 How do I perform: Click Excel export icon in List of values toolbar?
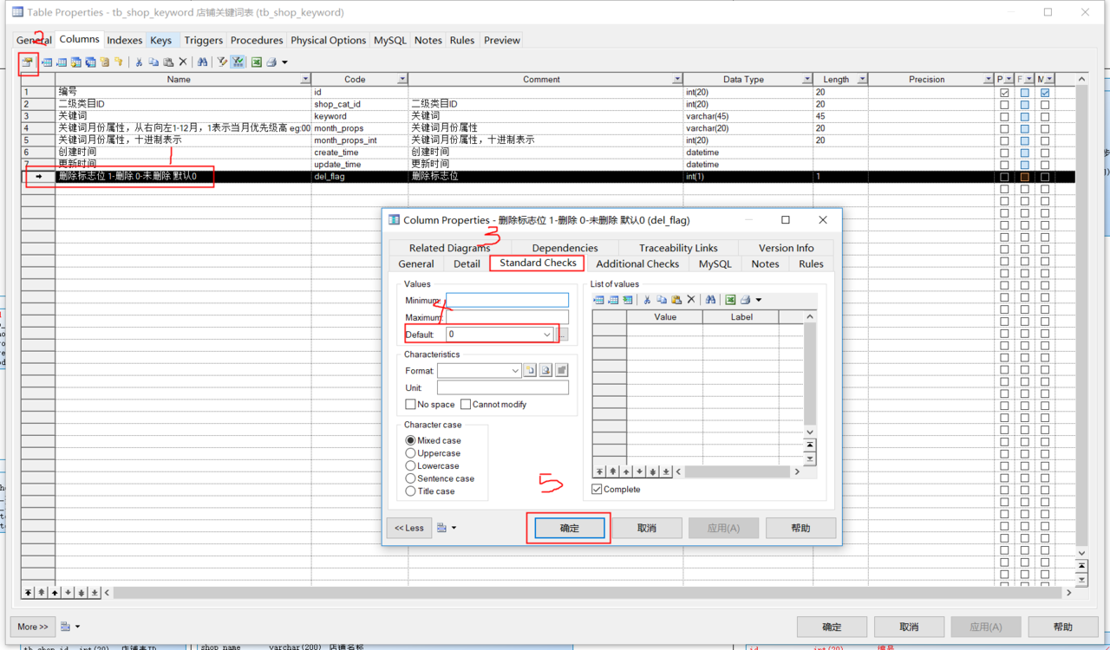click(730, 300)
